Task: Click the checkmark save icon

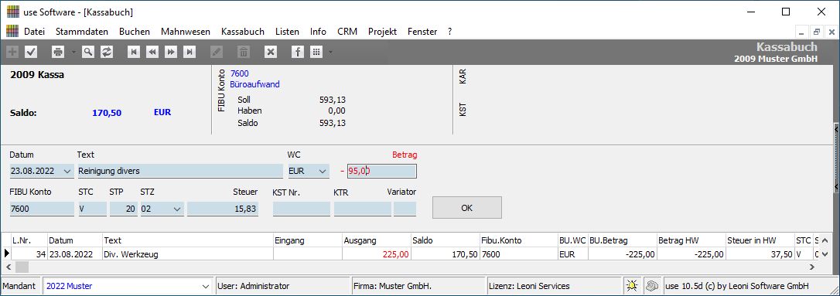Action: click(30, 52)
